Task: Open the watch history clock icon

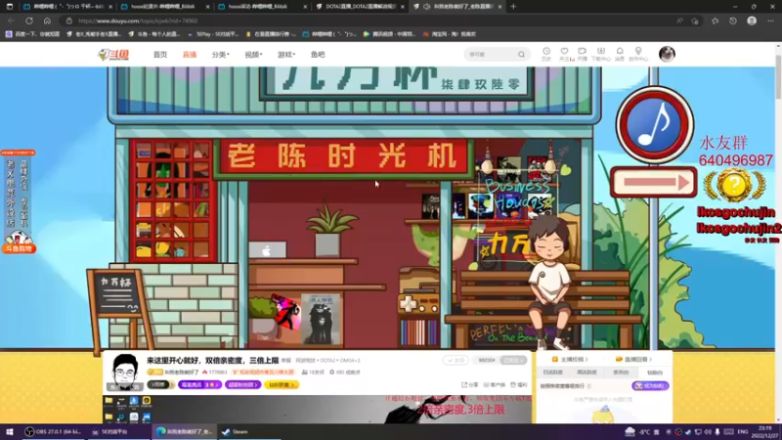Action: click(x=546, y=54)
